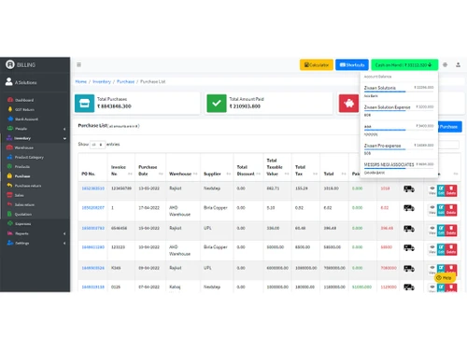Open the A Solutions user profile entry
This screenshot has width=467, height=350.
pyautogui.click(x=21, y=82)
